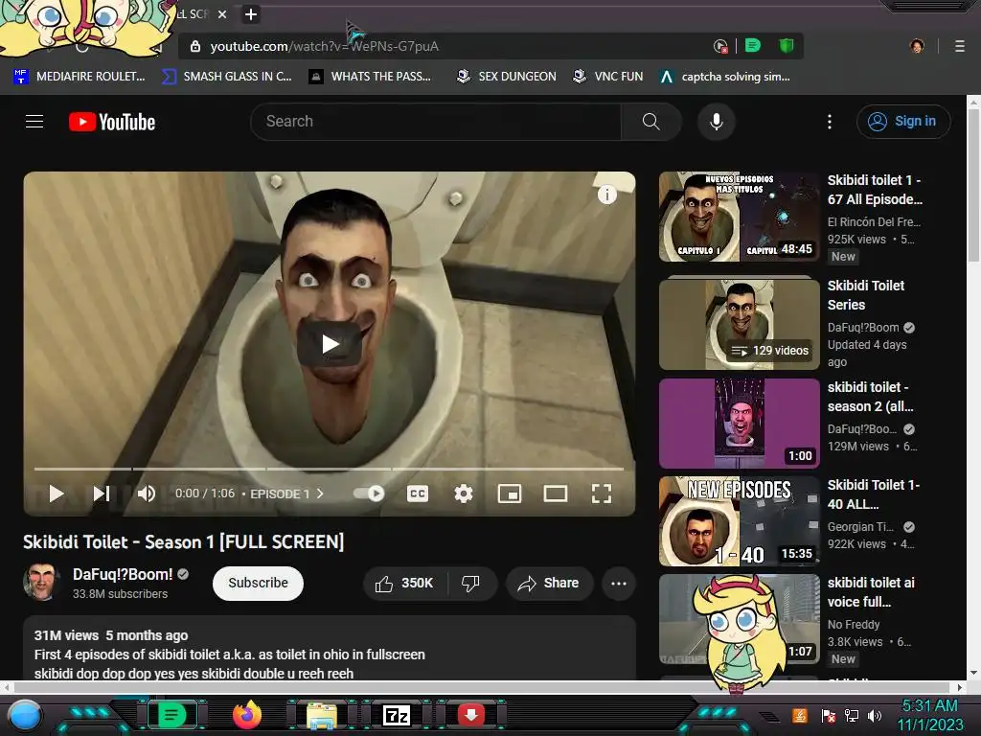
Task: Click into the YouTube Search field
Action: tap(436, 122)
